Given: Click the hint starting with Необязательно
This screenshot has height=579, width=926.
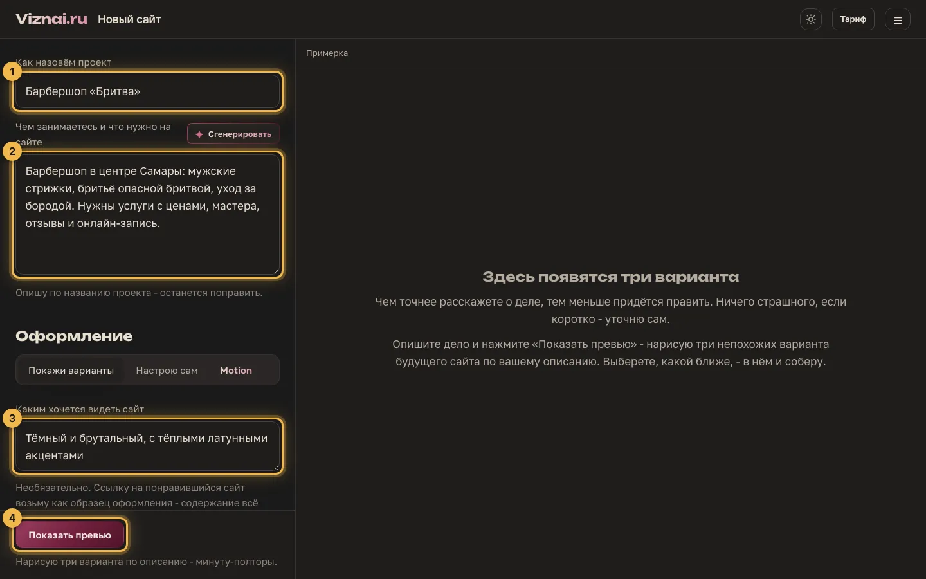Looking at the screenshot, I should [137, 495].
